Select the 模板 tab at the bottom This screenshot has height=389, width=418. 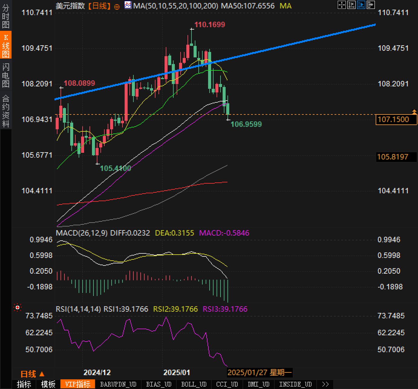coord(48,384)
